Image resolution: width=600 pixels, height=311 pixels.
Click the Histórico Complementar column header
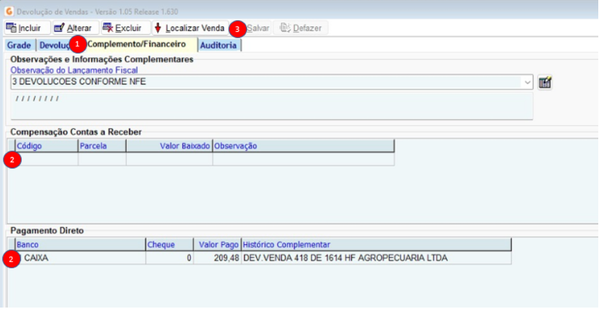pos(376,245)
